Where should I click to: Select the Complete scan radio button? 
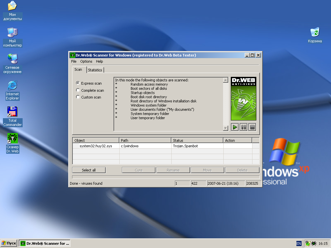click(78, 90)
